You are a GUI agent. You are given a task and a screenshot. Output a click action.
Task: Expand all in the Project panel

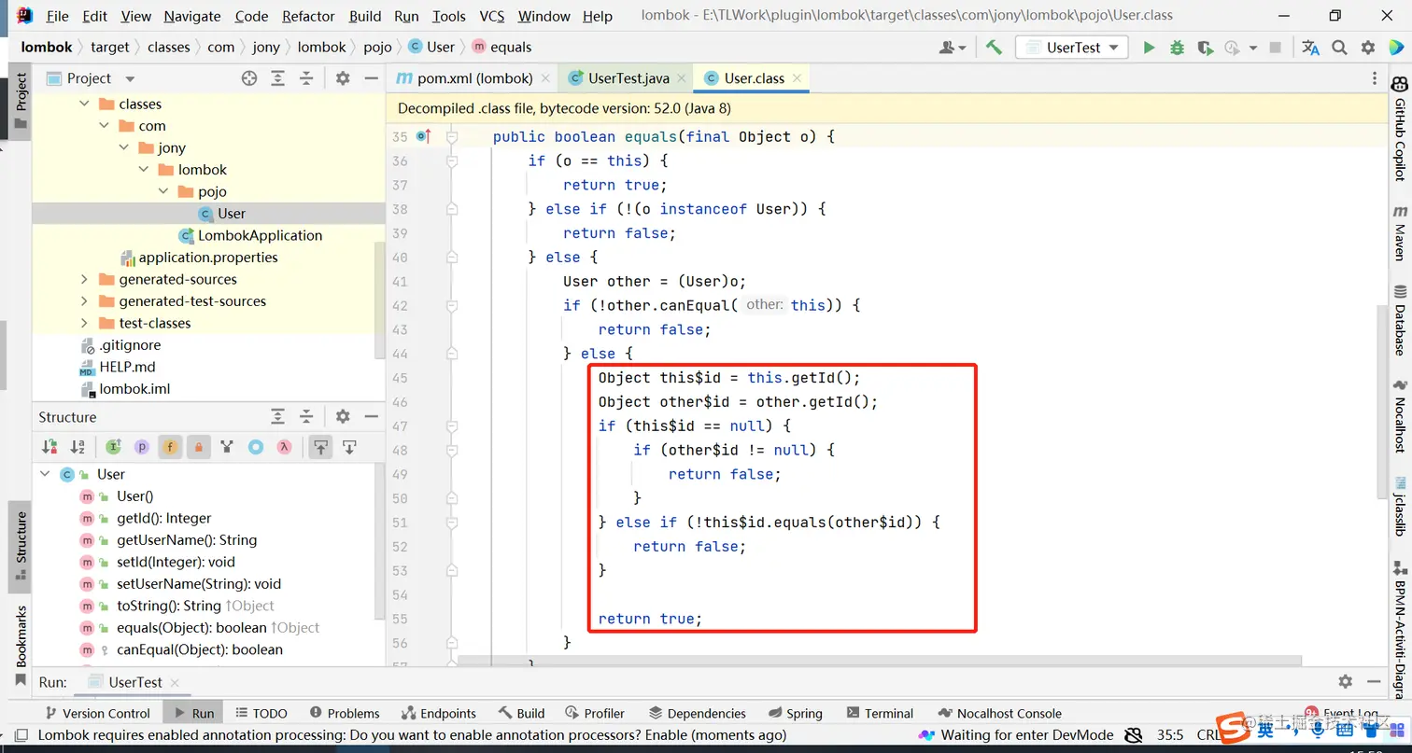point(277,78)
